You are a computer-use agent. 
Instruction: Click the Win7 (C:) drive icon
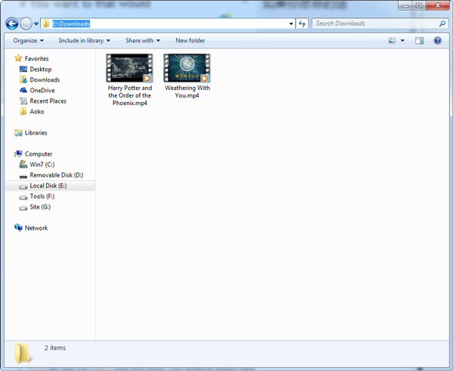point(23,164)
